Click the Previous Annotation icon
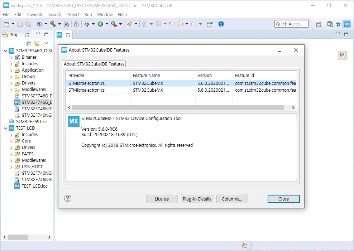The height and width of the screenshot is (251, 354). pyautogui.click(x=158, y=24)
